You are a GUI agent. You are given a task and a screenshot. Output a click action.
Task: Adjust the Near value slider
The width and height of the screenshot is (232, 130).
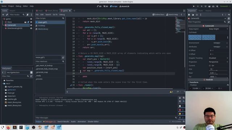[218, 74]
